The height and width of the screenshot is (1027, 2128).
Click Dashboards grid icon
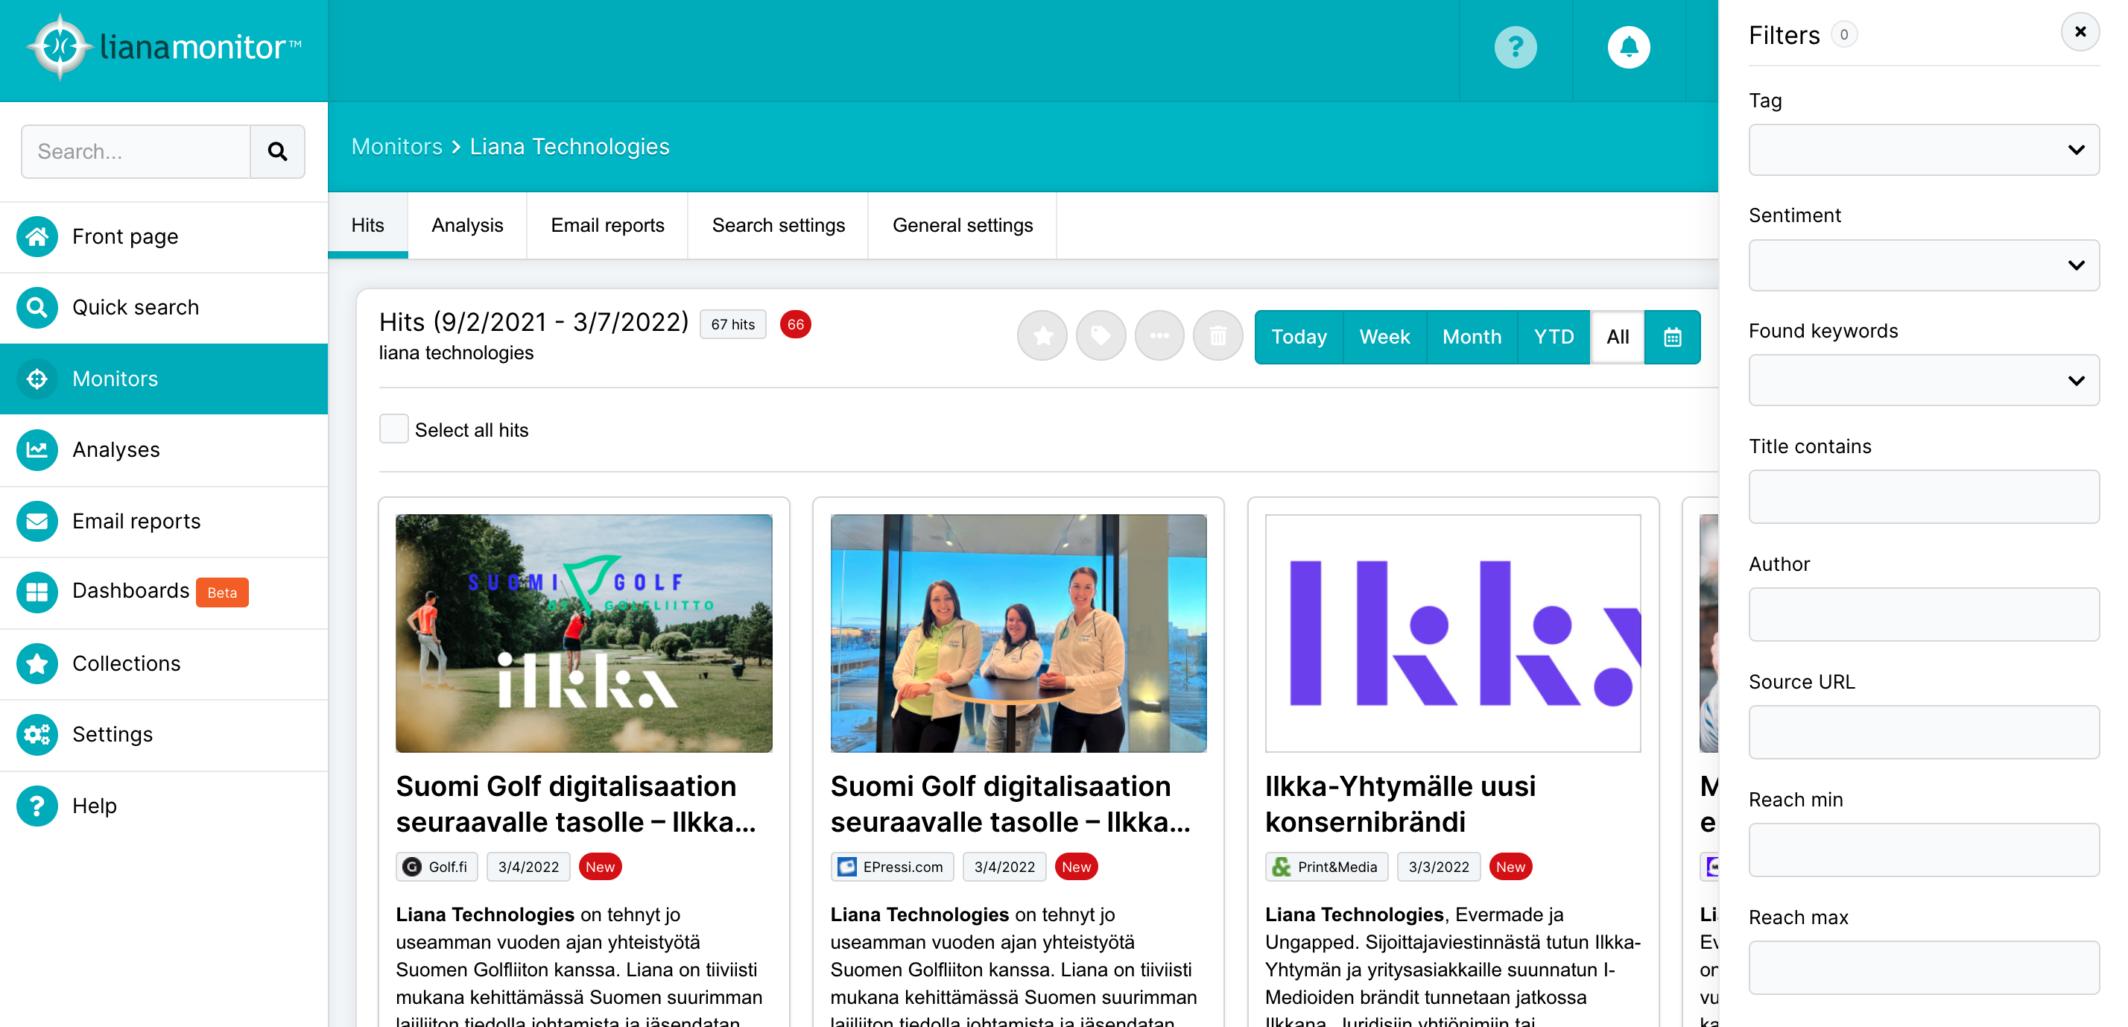coord(37,592)
